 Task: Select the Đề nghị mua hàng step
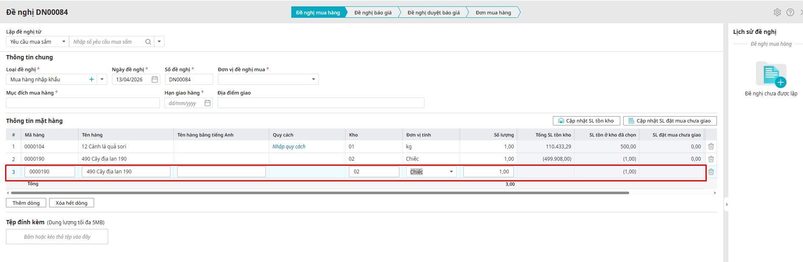(x=318, y=12)
